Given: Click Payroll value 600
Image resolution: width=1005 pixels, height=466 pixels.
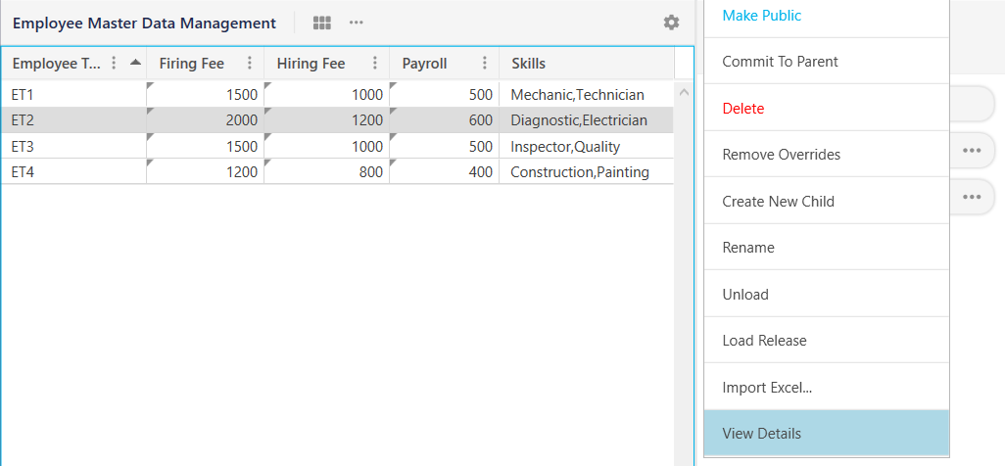Looking at the screenshot, I should pos(444,119).
